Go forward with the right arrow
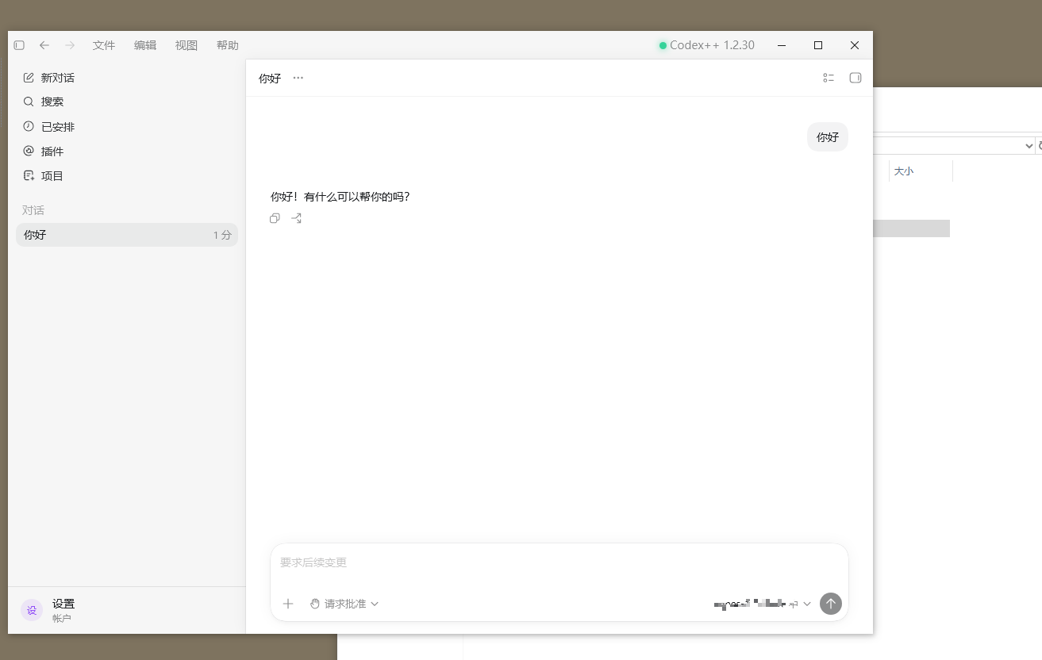Screen dimensions: 1042x660 [x=70, y=45]
